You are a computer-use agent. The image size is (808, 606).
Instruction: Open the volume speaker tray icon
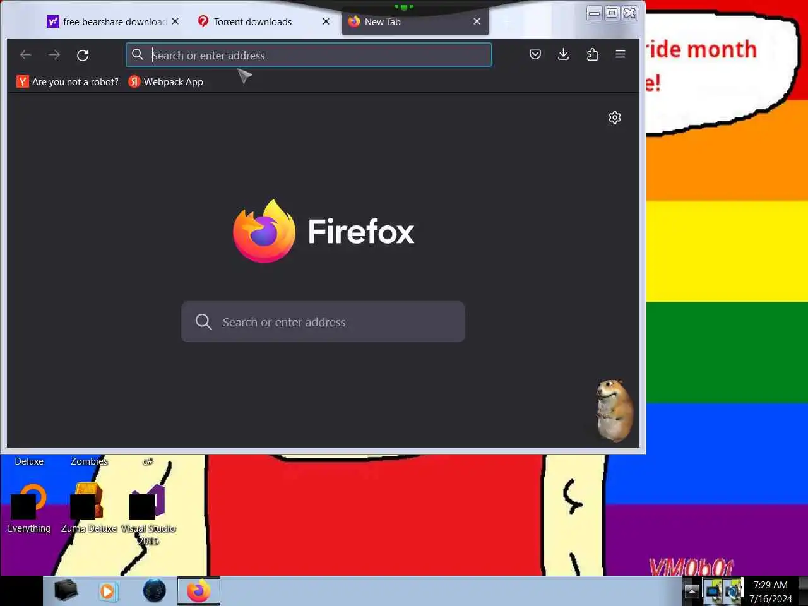732,591
